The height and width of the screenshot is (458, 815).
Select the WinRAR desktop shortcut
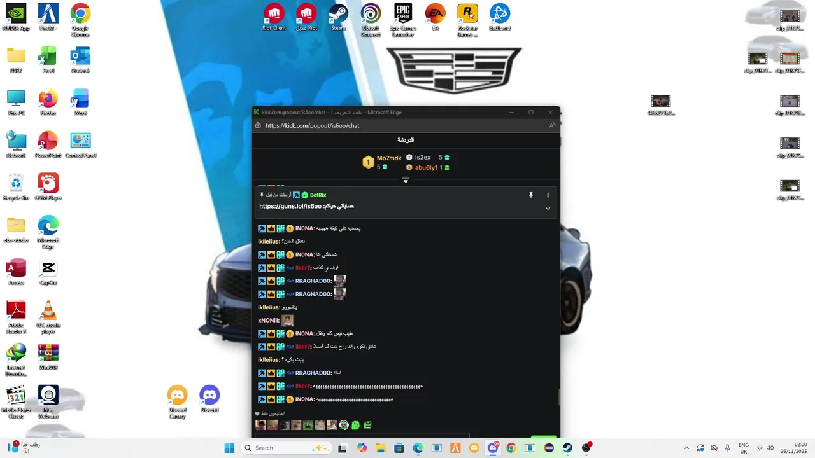click(48, 357)
